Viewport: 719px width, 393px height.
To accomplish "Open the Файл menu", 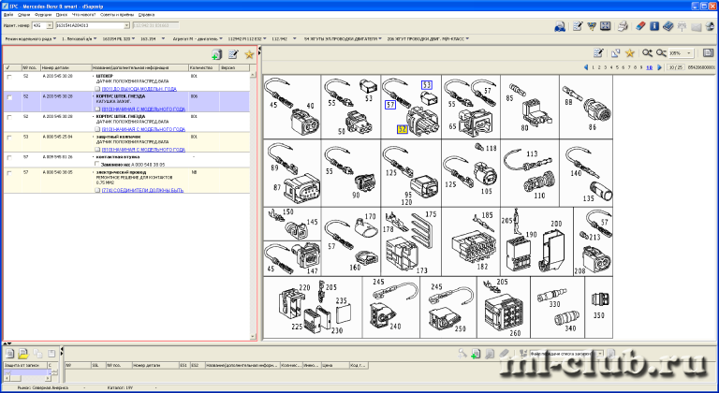I will 7,15.
